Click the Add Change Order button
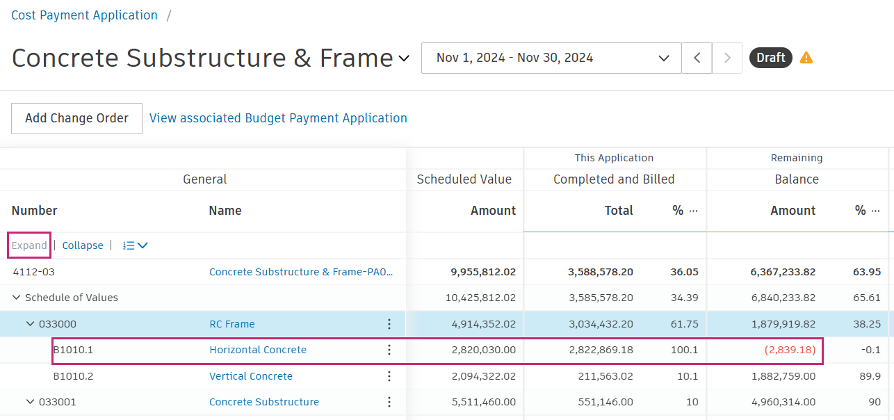The height and width of the screenshot is (420, 894). [x=76, y=118]
